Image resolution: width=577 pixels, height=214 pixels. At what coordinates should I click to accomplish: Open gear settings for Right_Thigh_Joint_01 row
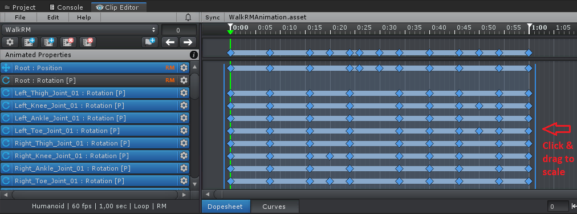[x=184, y=143]
